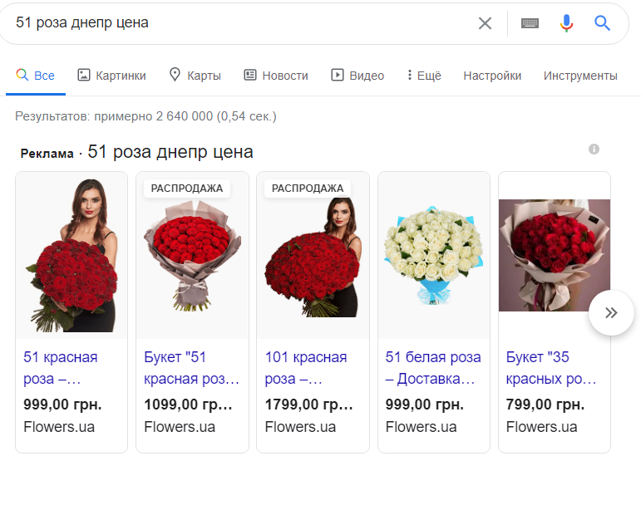This screenshot has width=641, height=510.
Task: Click the 35 red roses bouquet image
Action: click(x=555, y=255)
